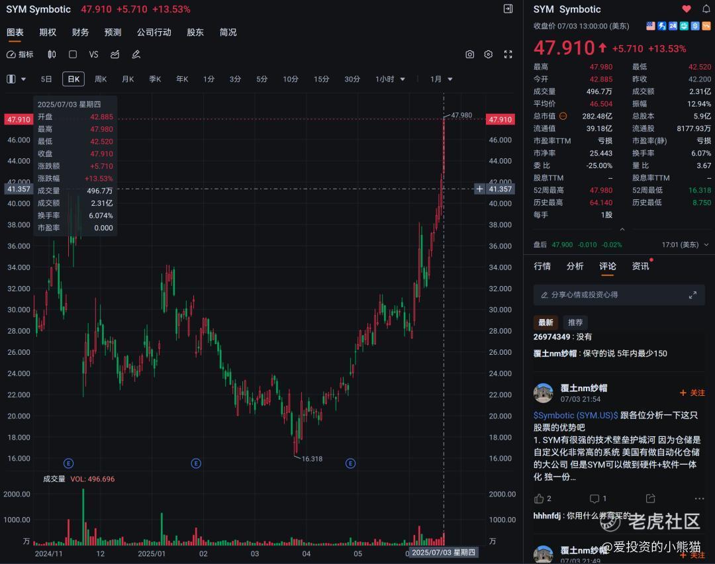Image resolution: width=715 pixels, height=564 pixels.
Task: Select the candlestick chart style icon
Action: point(52,54)
